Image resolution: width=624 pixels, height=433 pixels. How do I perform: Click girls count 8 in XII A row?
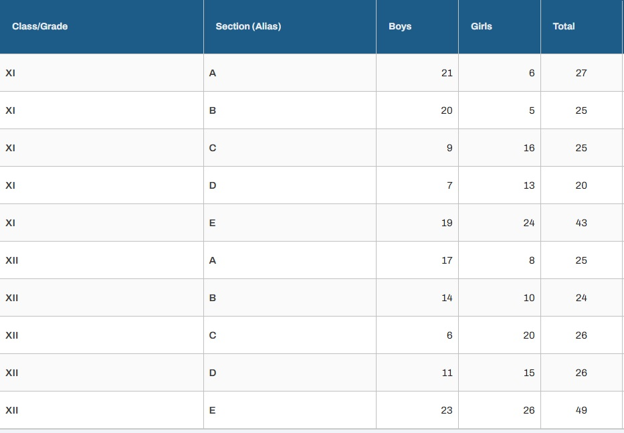click(532, 260)
